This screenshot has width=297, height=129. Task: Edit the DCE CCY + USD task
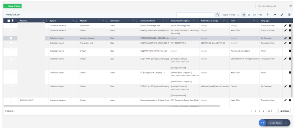286,86
